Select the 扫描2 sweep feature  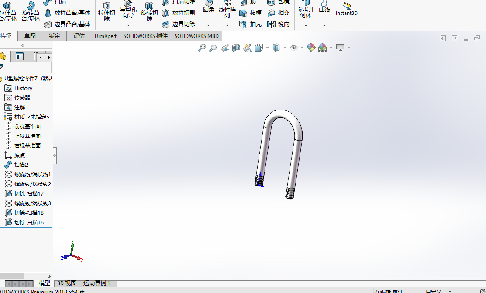pos(16,165)
